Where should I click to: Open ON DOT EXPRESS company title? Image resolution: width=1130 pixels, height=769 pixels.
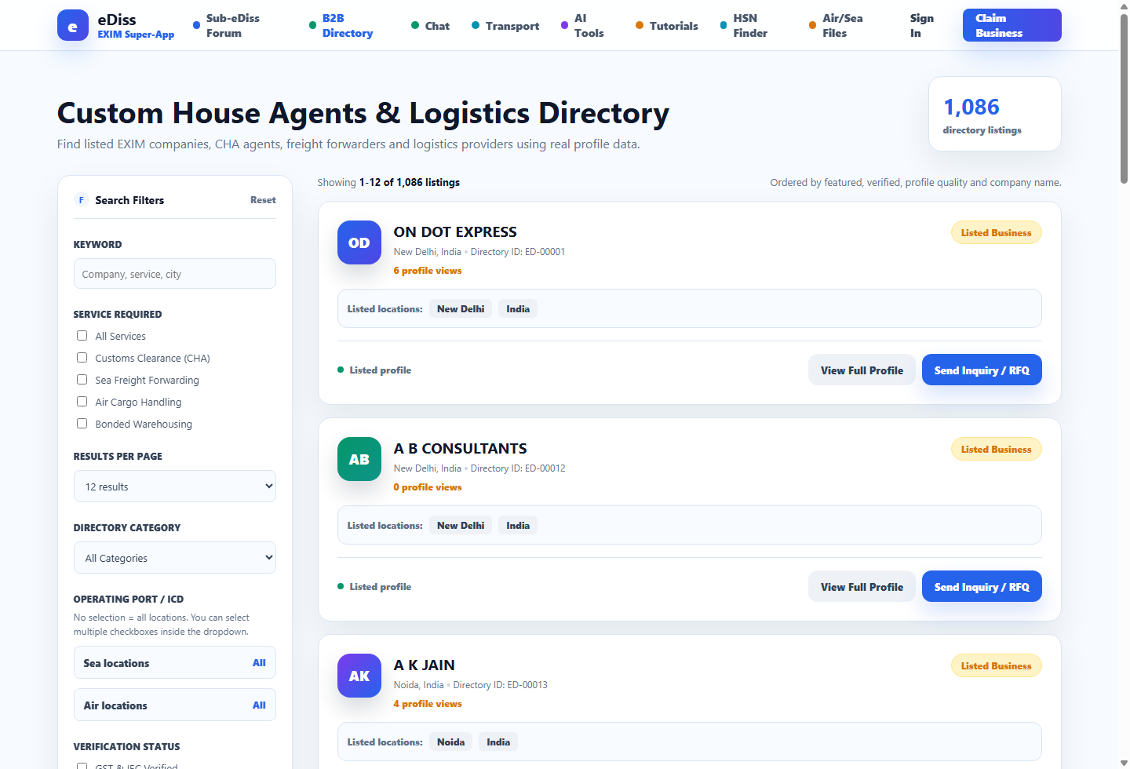point(455,232)
